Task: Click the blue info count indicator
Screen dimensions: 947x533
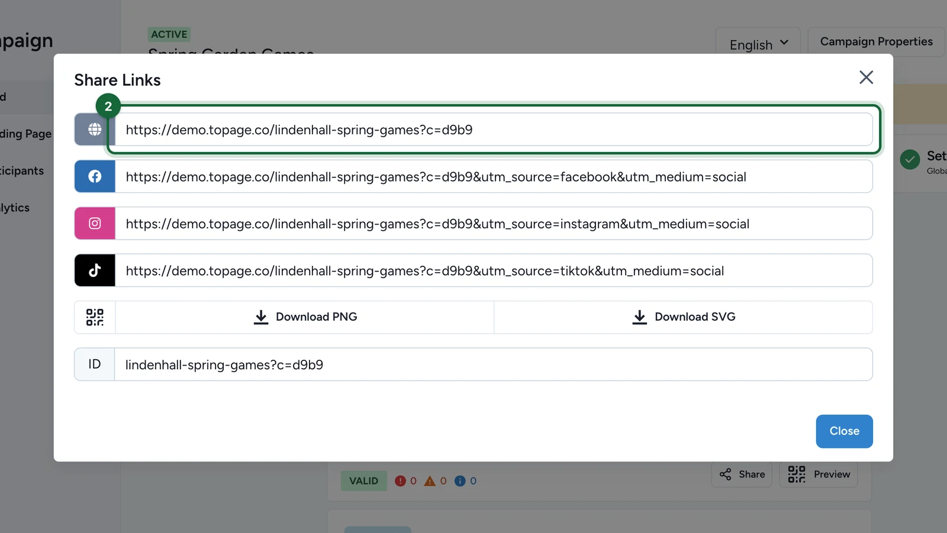Action: tap(466, 481)
